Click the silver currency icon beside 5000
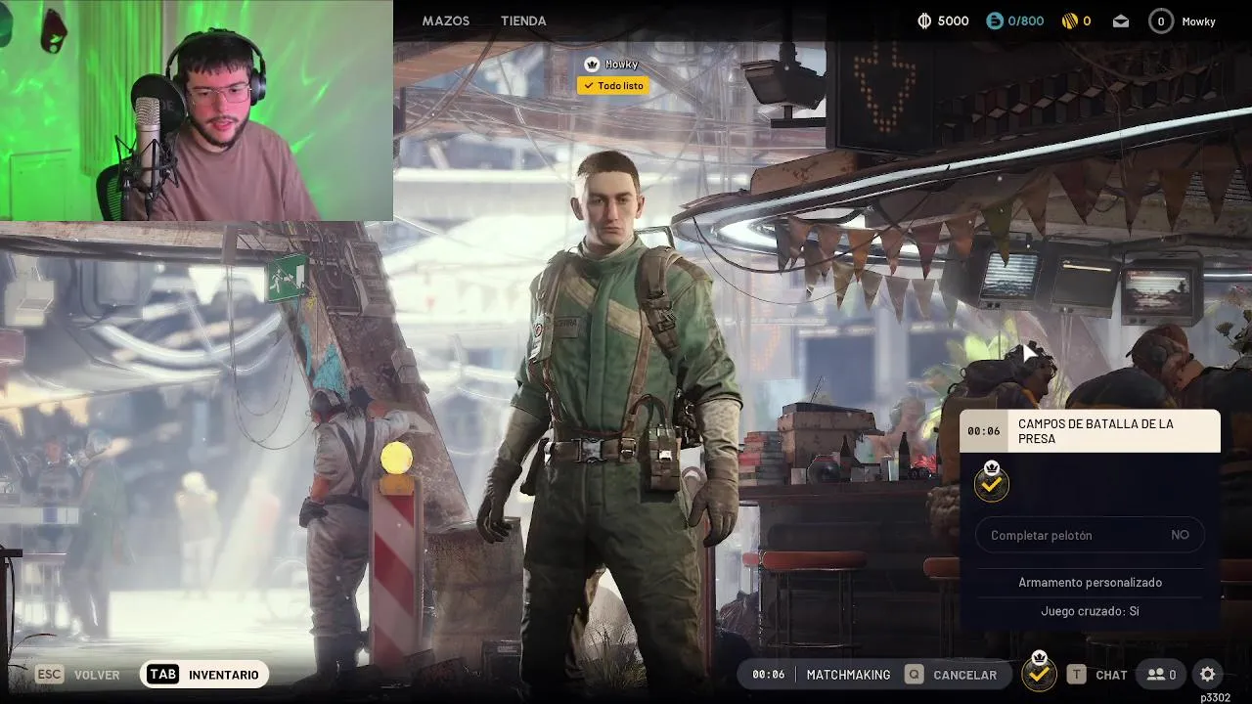Screen dimensions: 1252x704 [x=924, y=21]
